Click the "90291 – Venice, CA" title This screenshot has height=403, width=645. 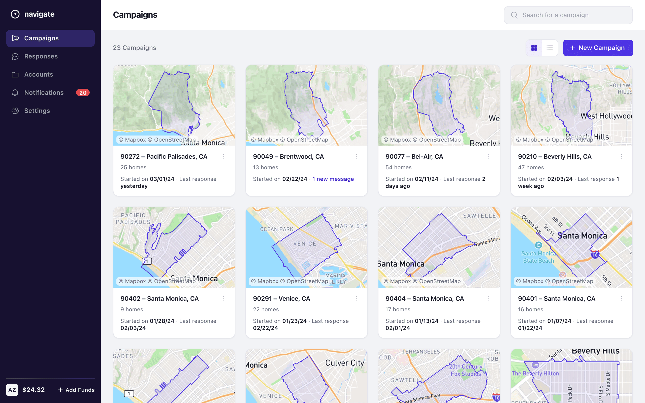(x=281, y=299)
